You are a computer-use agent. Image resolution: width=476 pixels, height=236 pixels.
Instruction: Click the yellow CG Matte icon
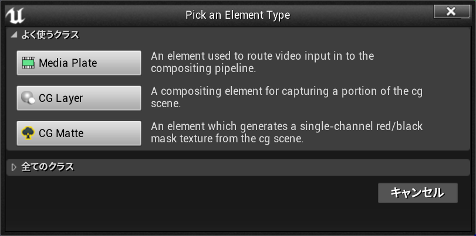tap(28, 133)
